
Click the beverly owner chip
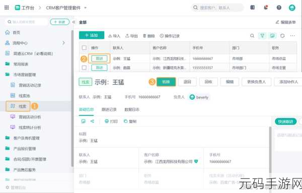click(x=199, y=97)
